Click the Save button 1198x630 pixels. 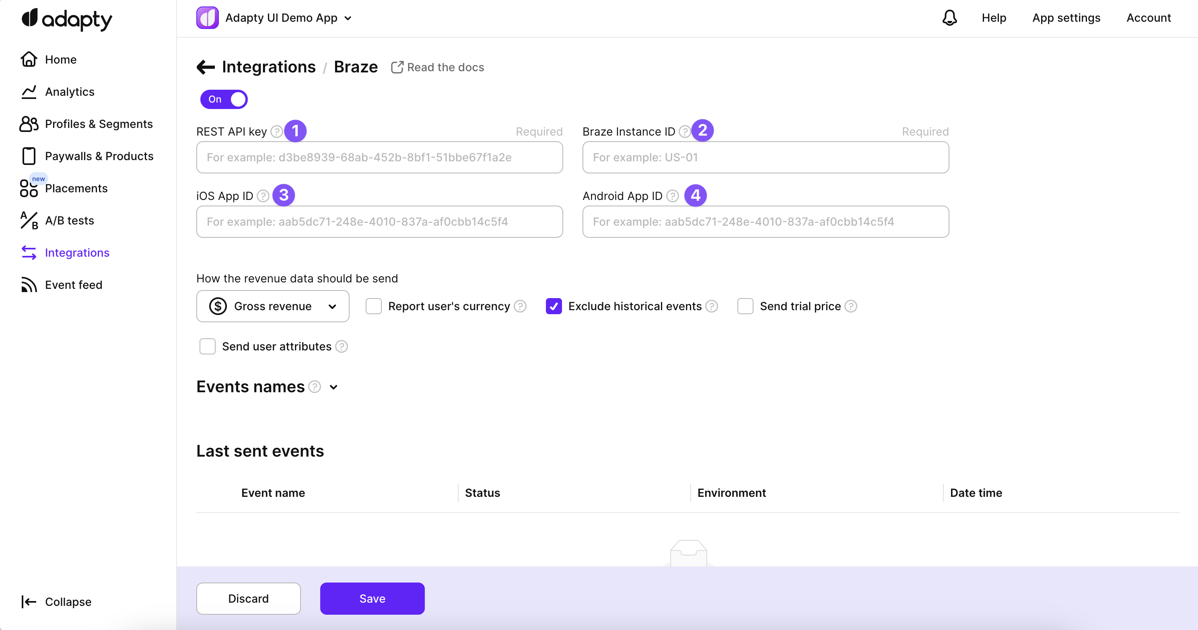pos(372,598)
